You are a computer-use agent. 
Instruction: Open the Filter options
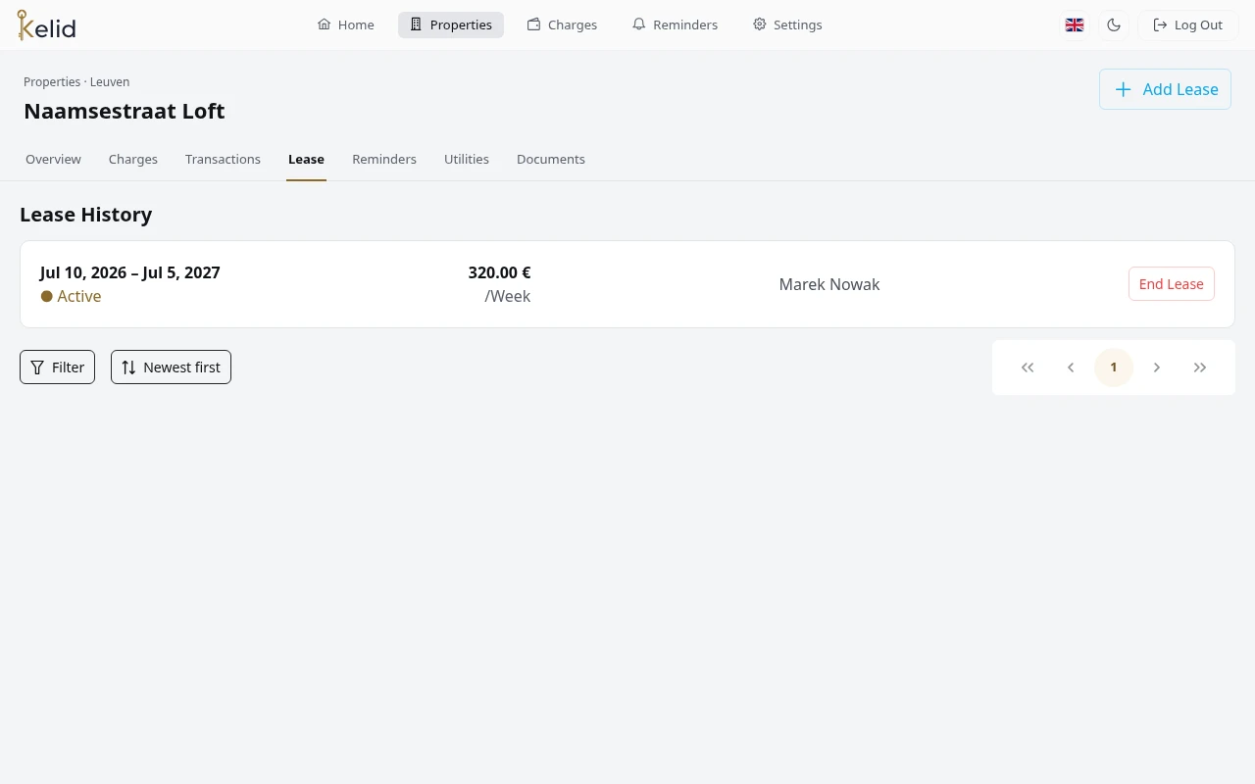point(57,367)
